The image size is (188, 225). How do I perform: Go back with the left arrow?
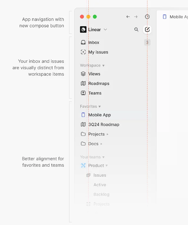tap(128, 17)
